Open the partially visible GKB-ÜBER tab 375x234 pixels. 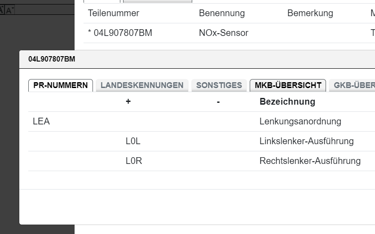(x=353, y=85)
